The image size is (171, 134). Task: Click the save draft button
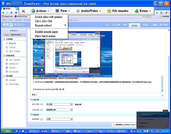tap(124, 125)
